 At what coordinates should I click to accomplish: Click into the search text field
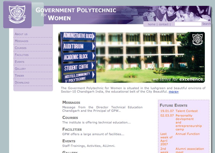(x=188, y=24)
